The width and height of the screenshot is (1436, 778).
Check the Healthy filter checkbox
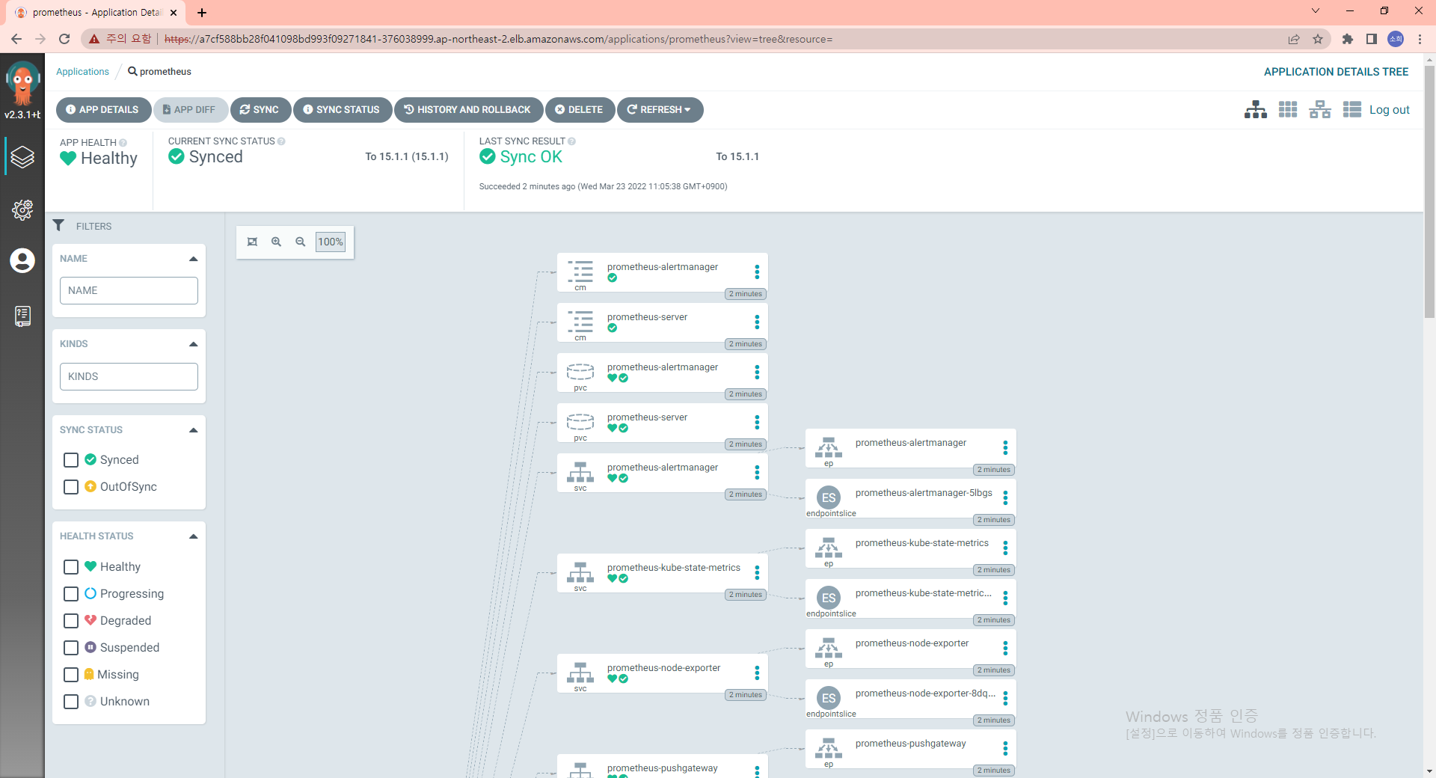71,567
